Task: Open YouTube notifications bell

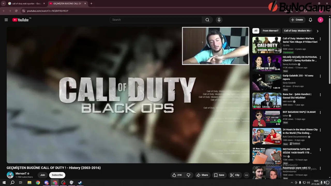Action: tap(311, 20)
